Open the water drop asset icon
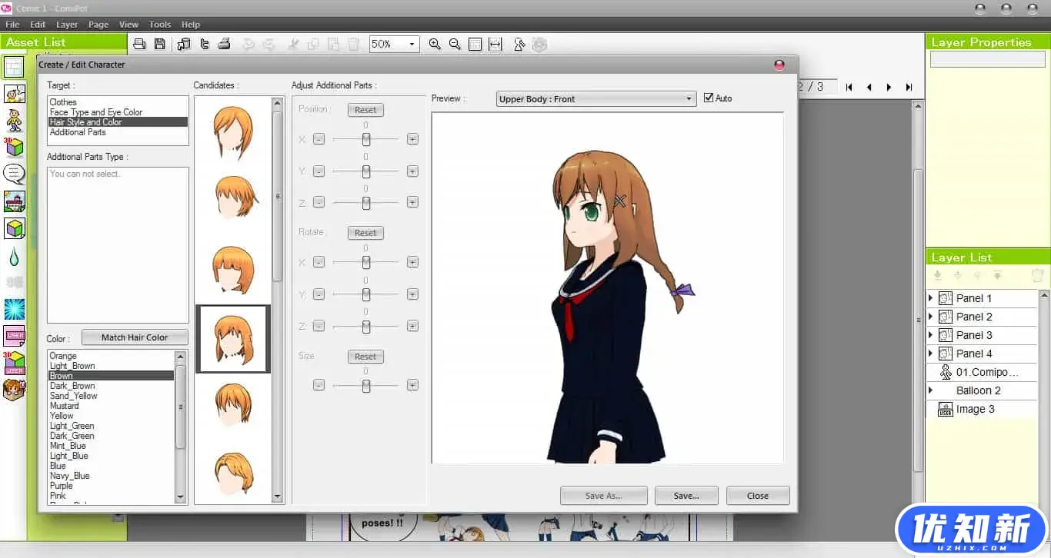Screen dimensions: 1051x558 [14, 256]
